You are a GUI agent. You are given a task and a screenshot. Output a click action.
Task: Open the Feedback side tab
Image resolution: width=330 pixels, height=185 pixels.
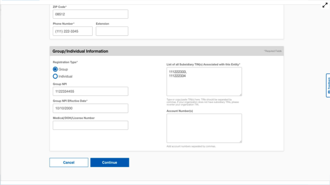tap(328, 85)
